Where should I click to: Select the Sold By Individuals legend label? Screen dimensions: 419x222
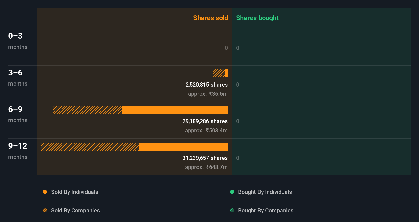[75, 192]
